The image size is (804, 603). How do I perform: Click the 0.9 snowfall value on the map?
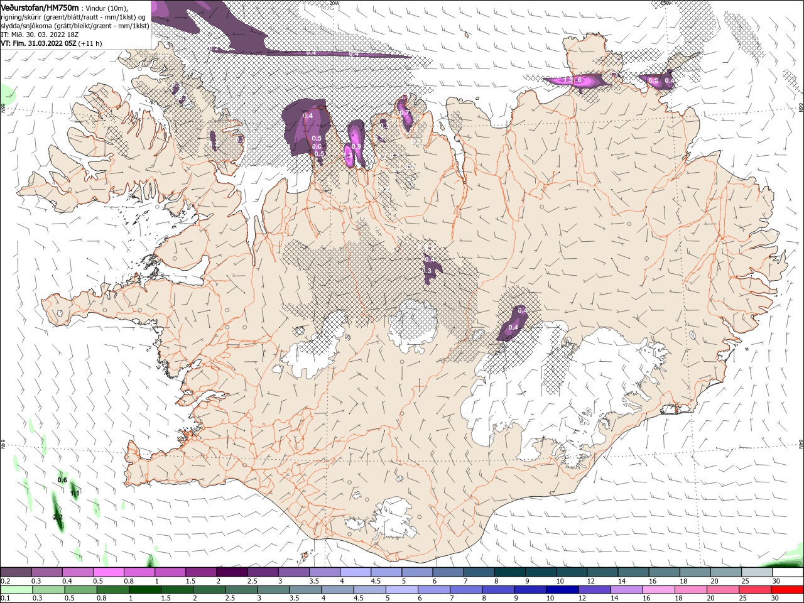coord(356,146)
